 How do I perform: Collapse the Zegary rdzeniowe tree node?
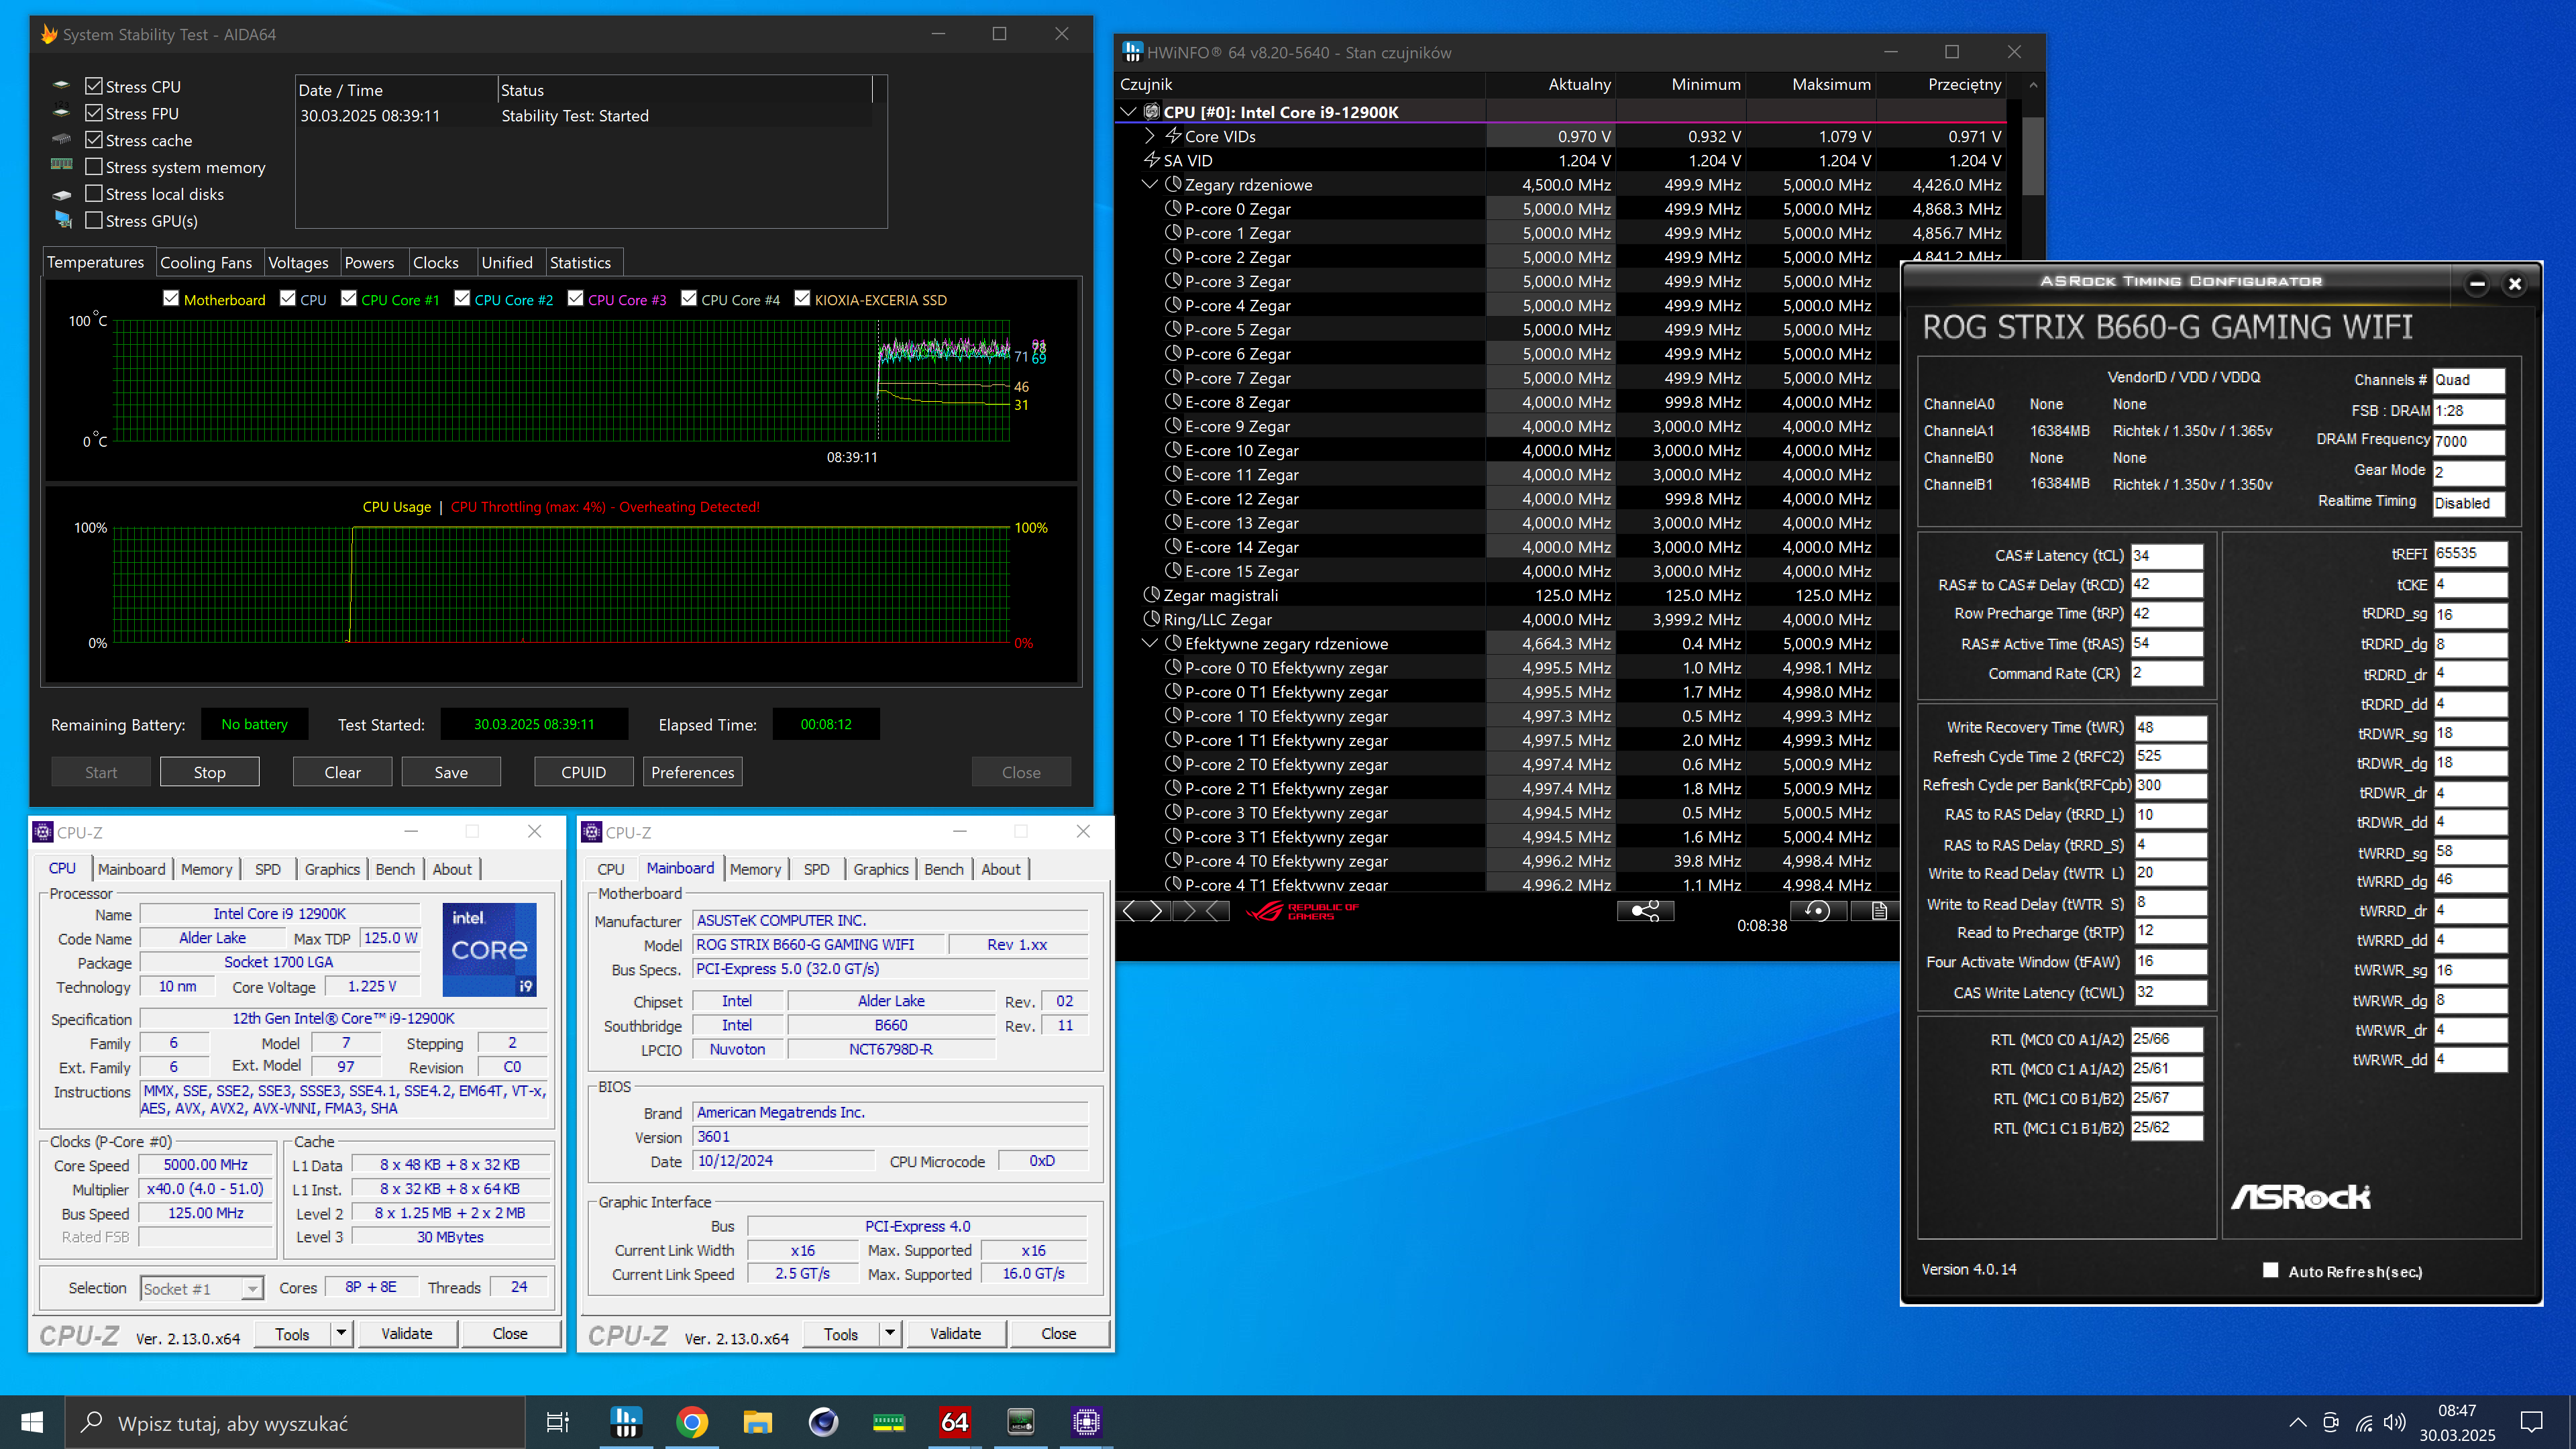pos(1149,184)
